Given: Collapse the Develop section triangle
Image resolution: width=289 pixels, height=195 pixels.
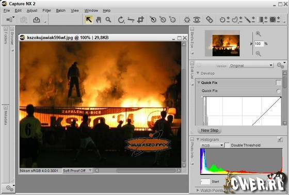Looking at the screenshot, I should 198,73.
